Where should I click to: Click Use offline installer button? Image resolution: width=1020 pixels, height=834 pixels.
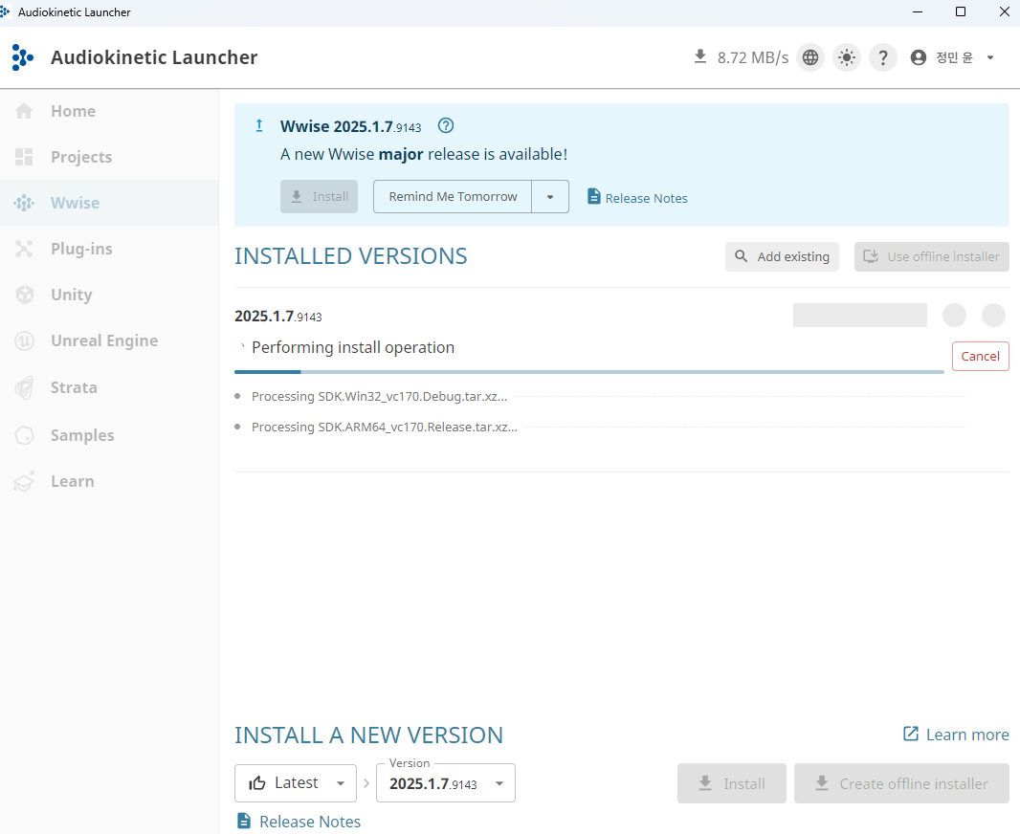[932, 256]
